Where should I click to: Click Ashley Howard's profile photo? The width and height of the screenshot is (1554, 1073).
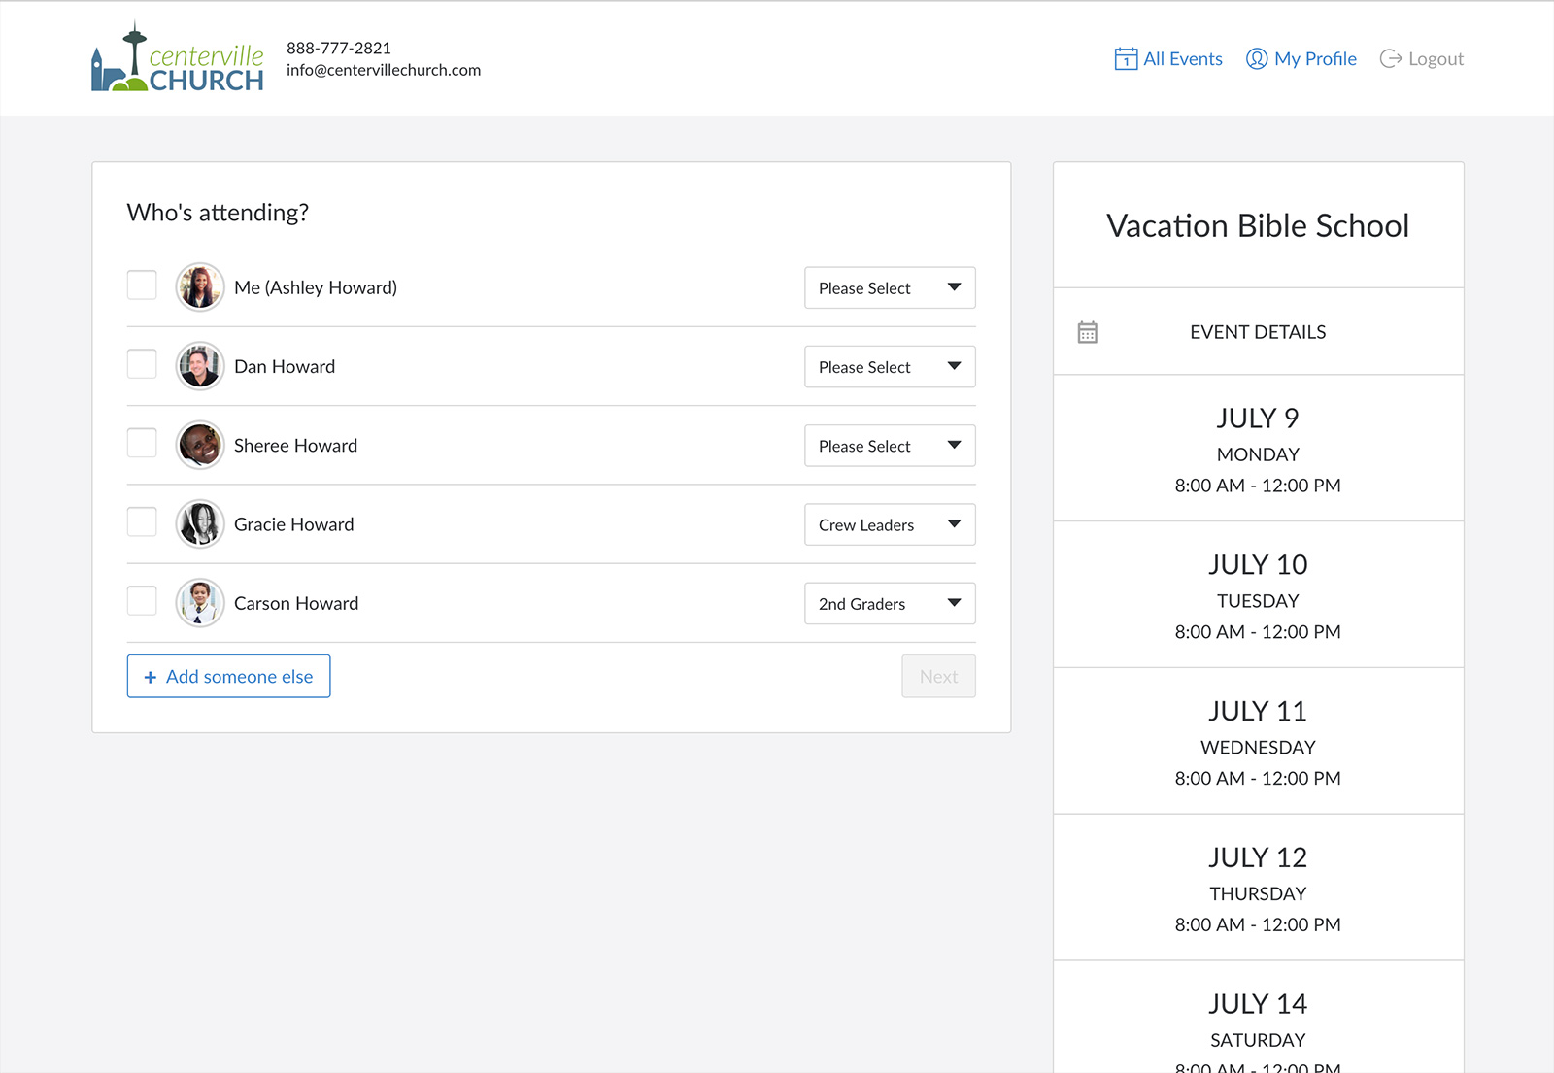point(200,287)
